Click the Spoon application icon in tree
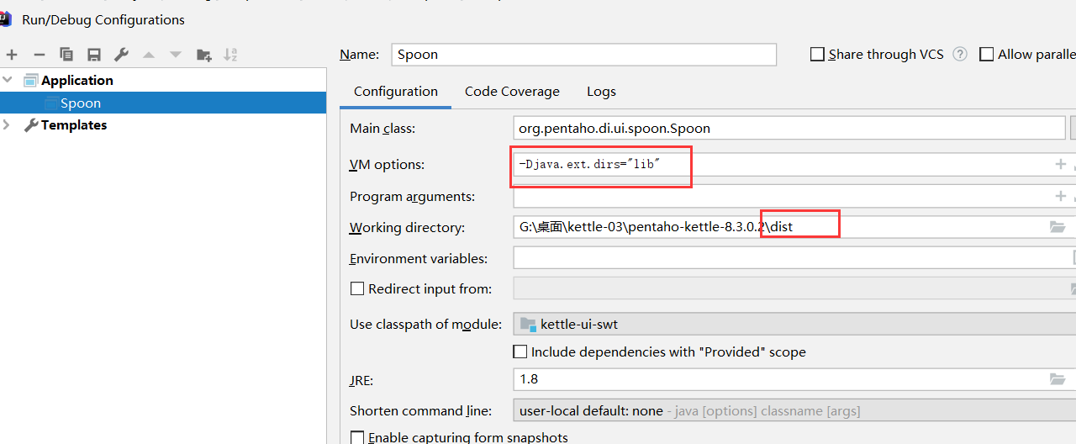 pos(51,103)
